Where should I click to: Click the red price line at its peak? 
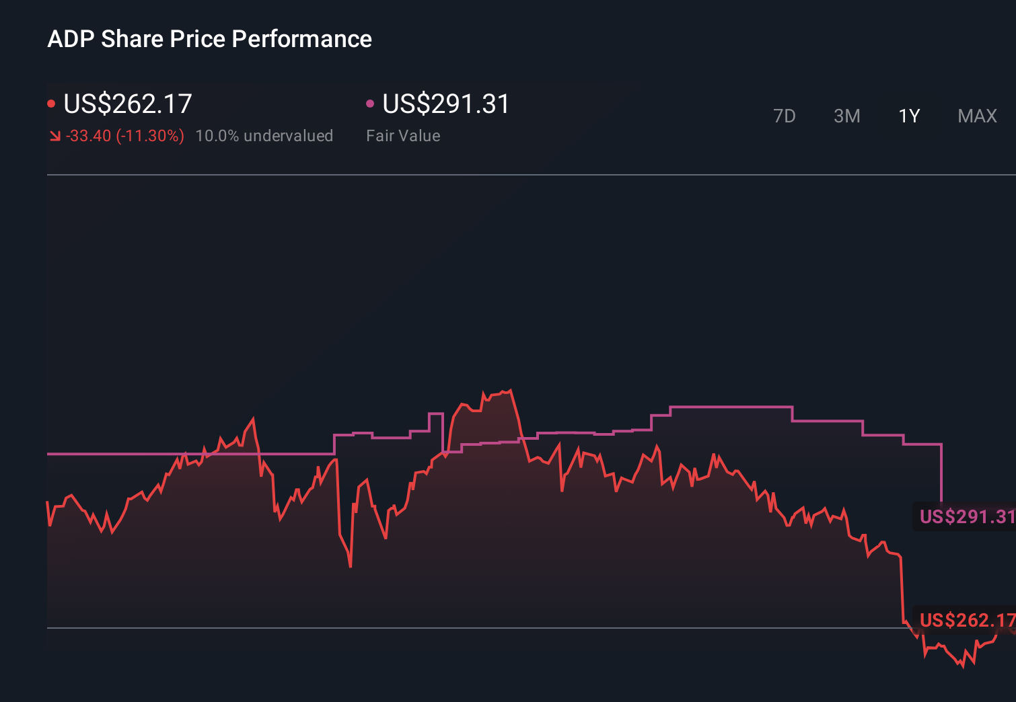508,391
